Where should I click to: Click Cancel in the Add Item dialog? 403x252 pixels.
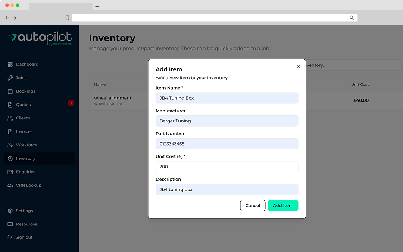[253, 205]
